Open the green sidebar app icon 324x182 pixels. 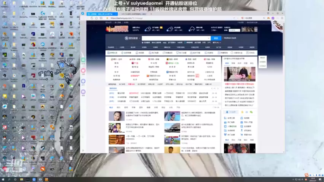pyautogui.click(x=83, y=60)
